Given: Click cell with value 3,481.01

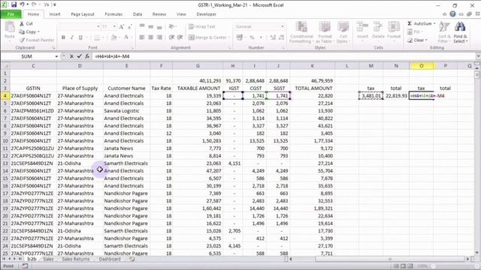Looking at the screenshot, I should [x=371, y=96].
